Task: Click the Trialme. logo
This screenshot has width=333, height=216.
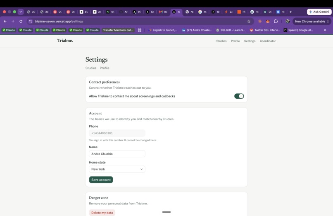Action: 65,40
